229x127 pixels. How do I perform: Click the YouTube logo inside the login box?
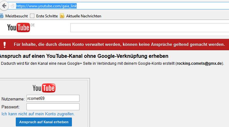[x=44, y=88]
